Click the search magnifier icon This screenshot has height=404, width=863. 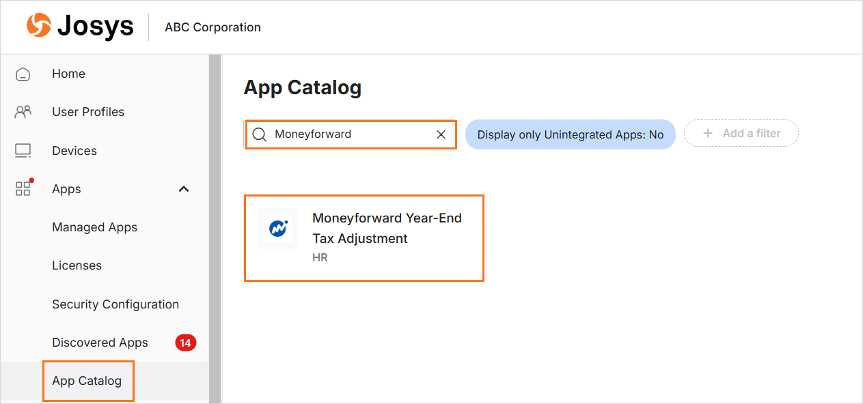(259, 134)
